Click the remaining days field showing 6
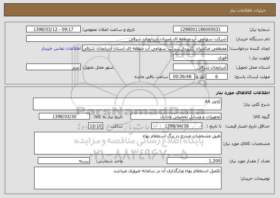 click(x=217, y=77)
